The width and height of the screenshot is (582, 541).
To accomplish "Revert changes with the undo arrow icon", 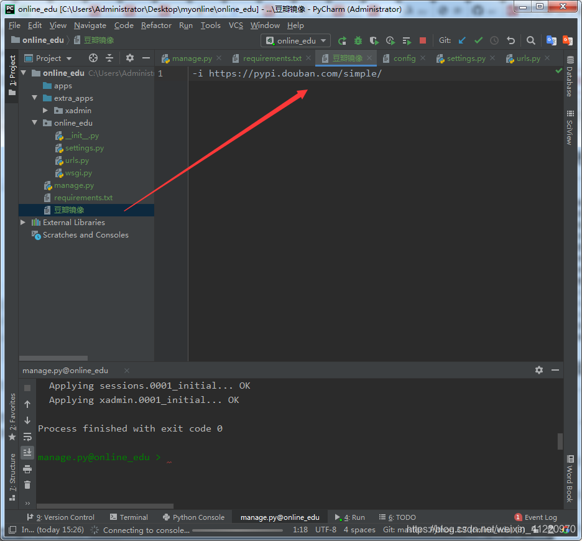I will tap(510, 40).
